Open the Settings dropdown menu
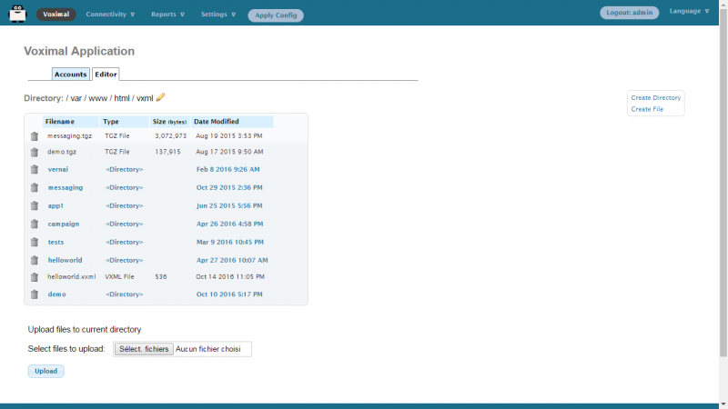 [218, 15]
